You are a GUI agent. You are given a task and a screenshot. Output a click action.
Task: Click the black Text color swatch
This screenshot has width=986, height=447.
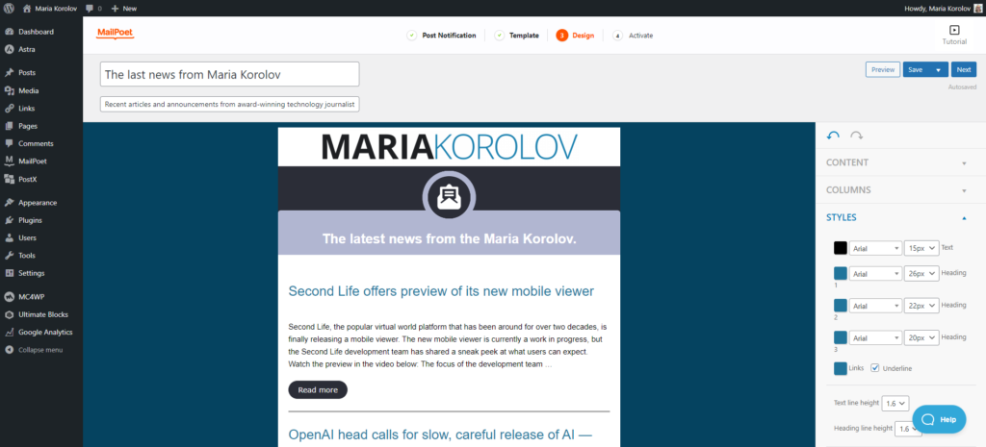pos(840,248)
